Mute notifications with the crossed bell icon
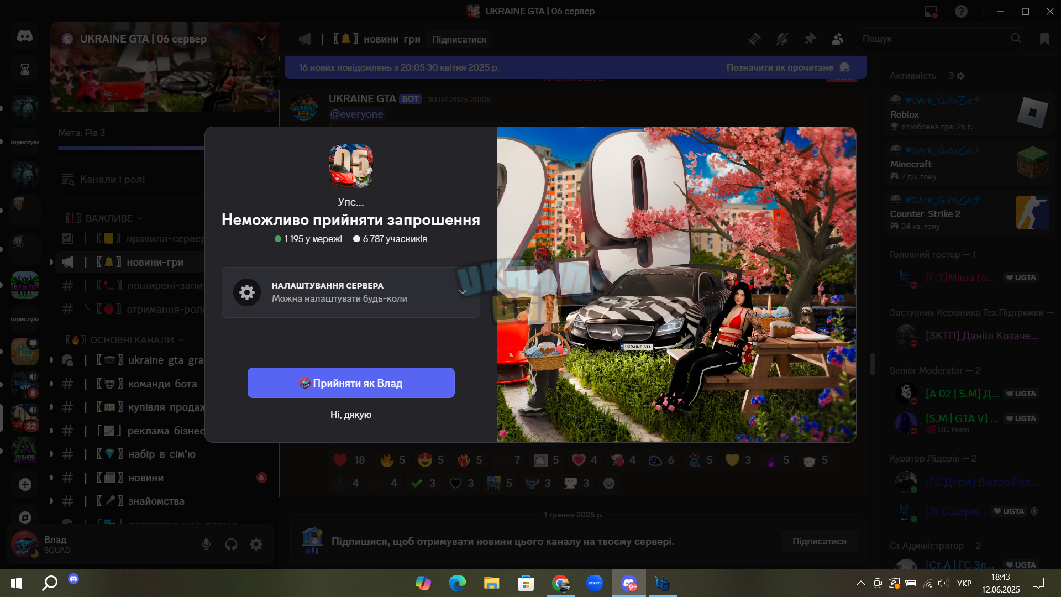The width and height of the screenshot is (1061, 597). [782, 39]
